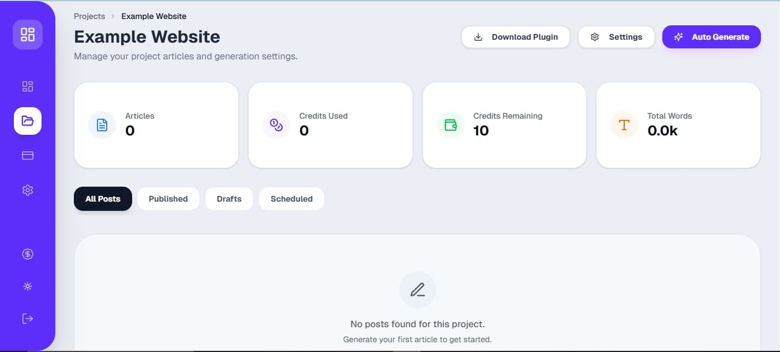Click the dollar coin icon in sidebar

point(28,254)
